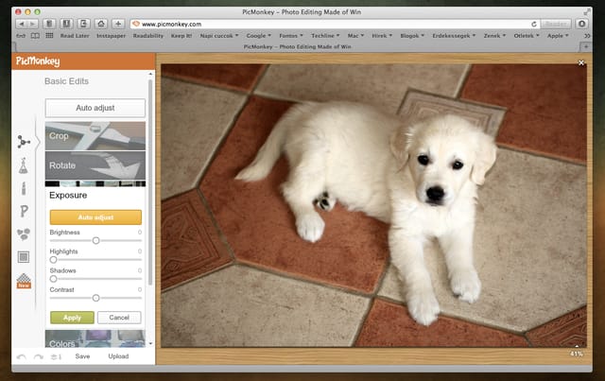Click Save at the panel bottom

[x=82, y=356]
